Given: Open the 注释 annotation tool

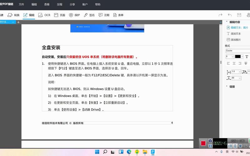Looking at the screenshot, I should tap(104, 15).
